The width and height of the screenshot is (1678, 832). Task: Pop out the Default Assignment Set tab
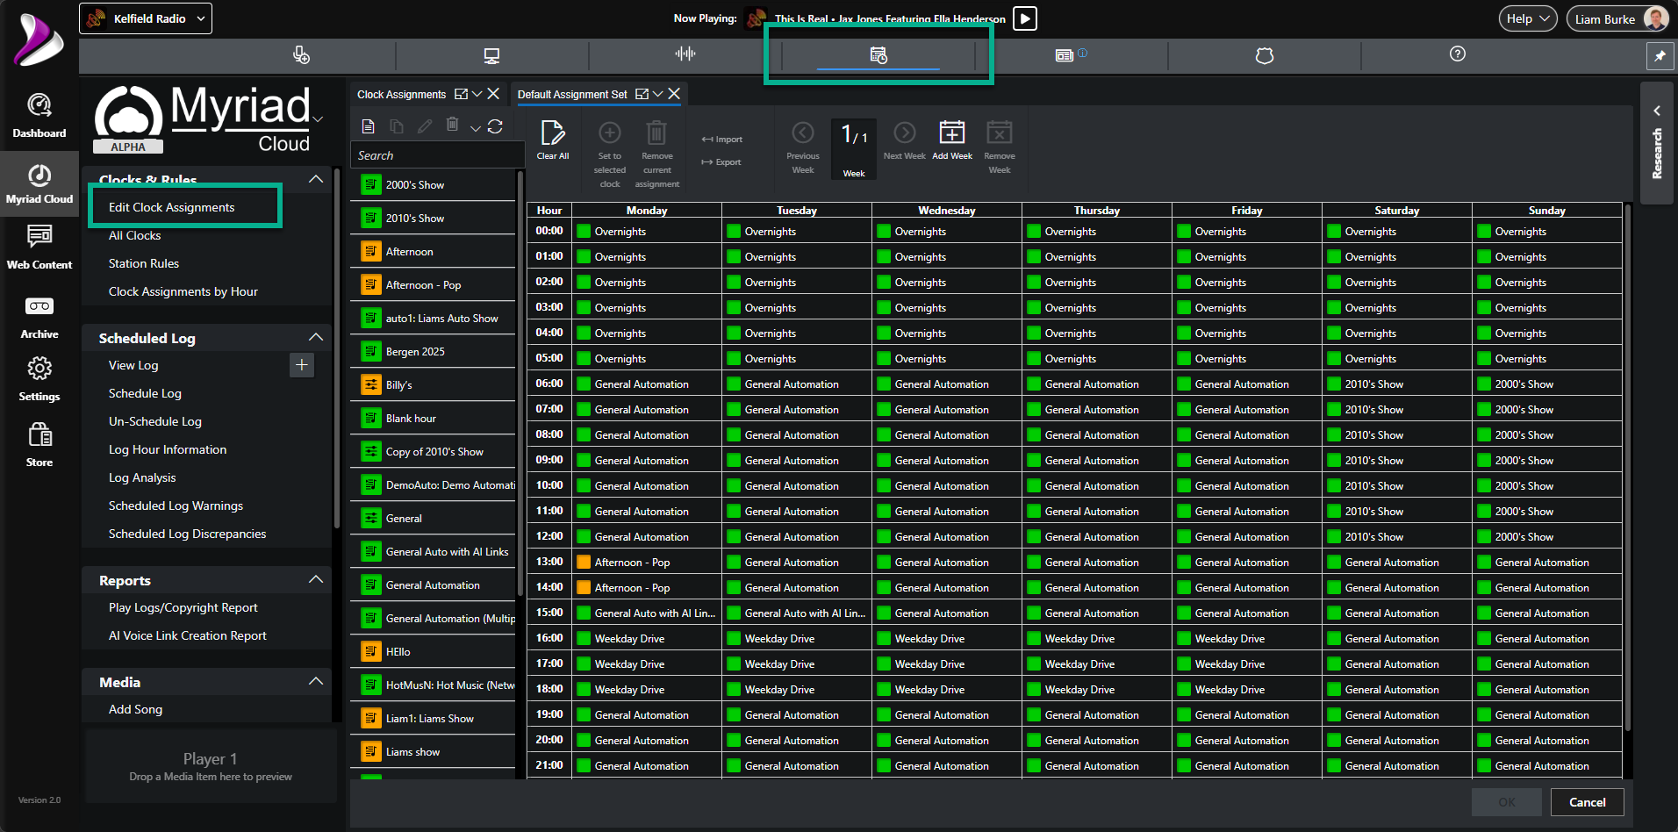[x=642, y=94]
